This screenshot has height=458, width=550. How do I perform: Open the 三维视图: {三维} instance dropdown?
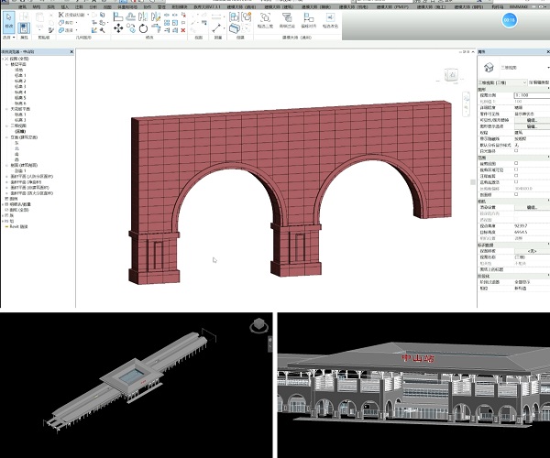pos(502,82)
